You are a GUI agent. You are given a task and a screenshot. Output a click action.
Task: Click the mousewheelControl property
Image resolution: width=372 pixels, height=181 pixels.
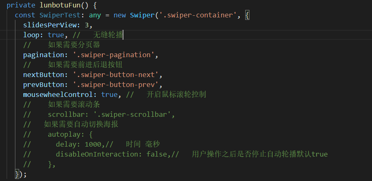58,94
